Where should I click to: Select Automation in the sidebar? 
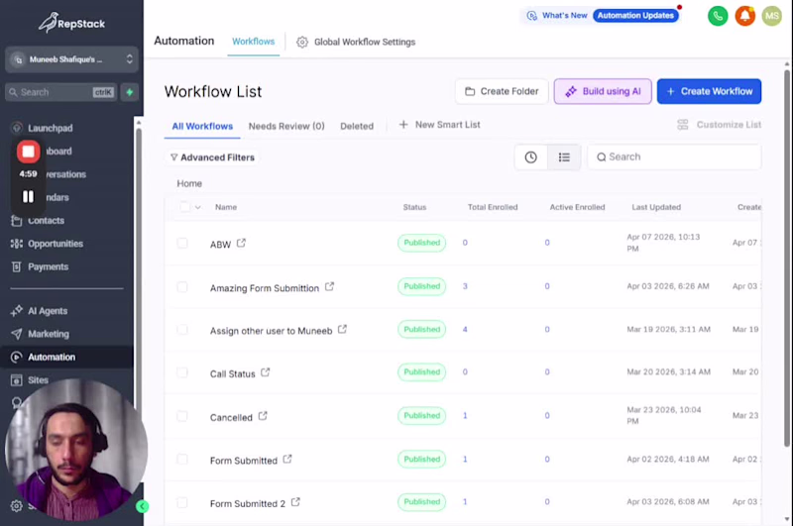click(67, 357)
